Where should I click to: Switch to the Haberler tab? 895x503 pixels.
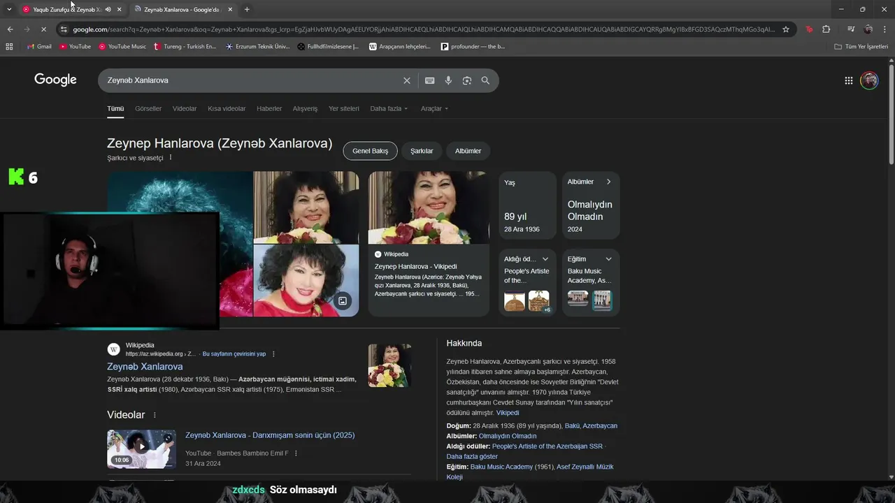(x=269, y=108)
